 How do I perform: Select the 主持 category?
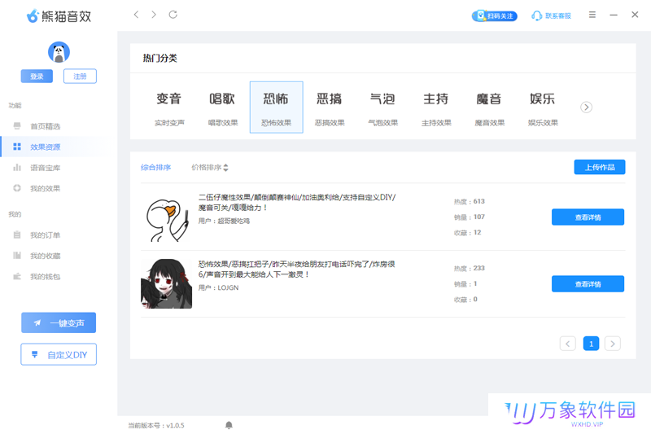(436, 107)
